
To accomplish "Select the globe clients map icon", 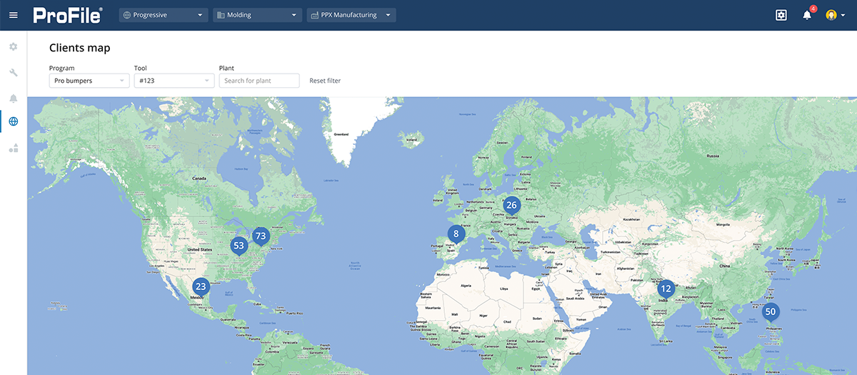I will [x=13, y=121].
